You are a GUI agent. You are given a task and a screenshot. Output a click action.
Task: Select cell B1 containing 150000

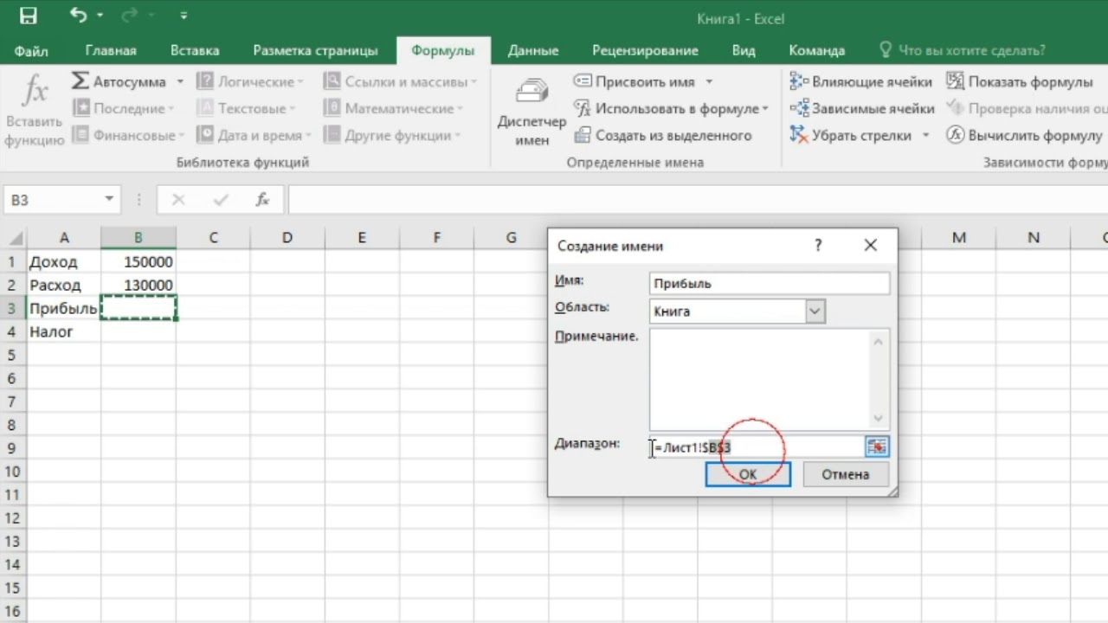click(x=138, y=261)
